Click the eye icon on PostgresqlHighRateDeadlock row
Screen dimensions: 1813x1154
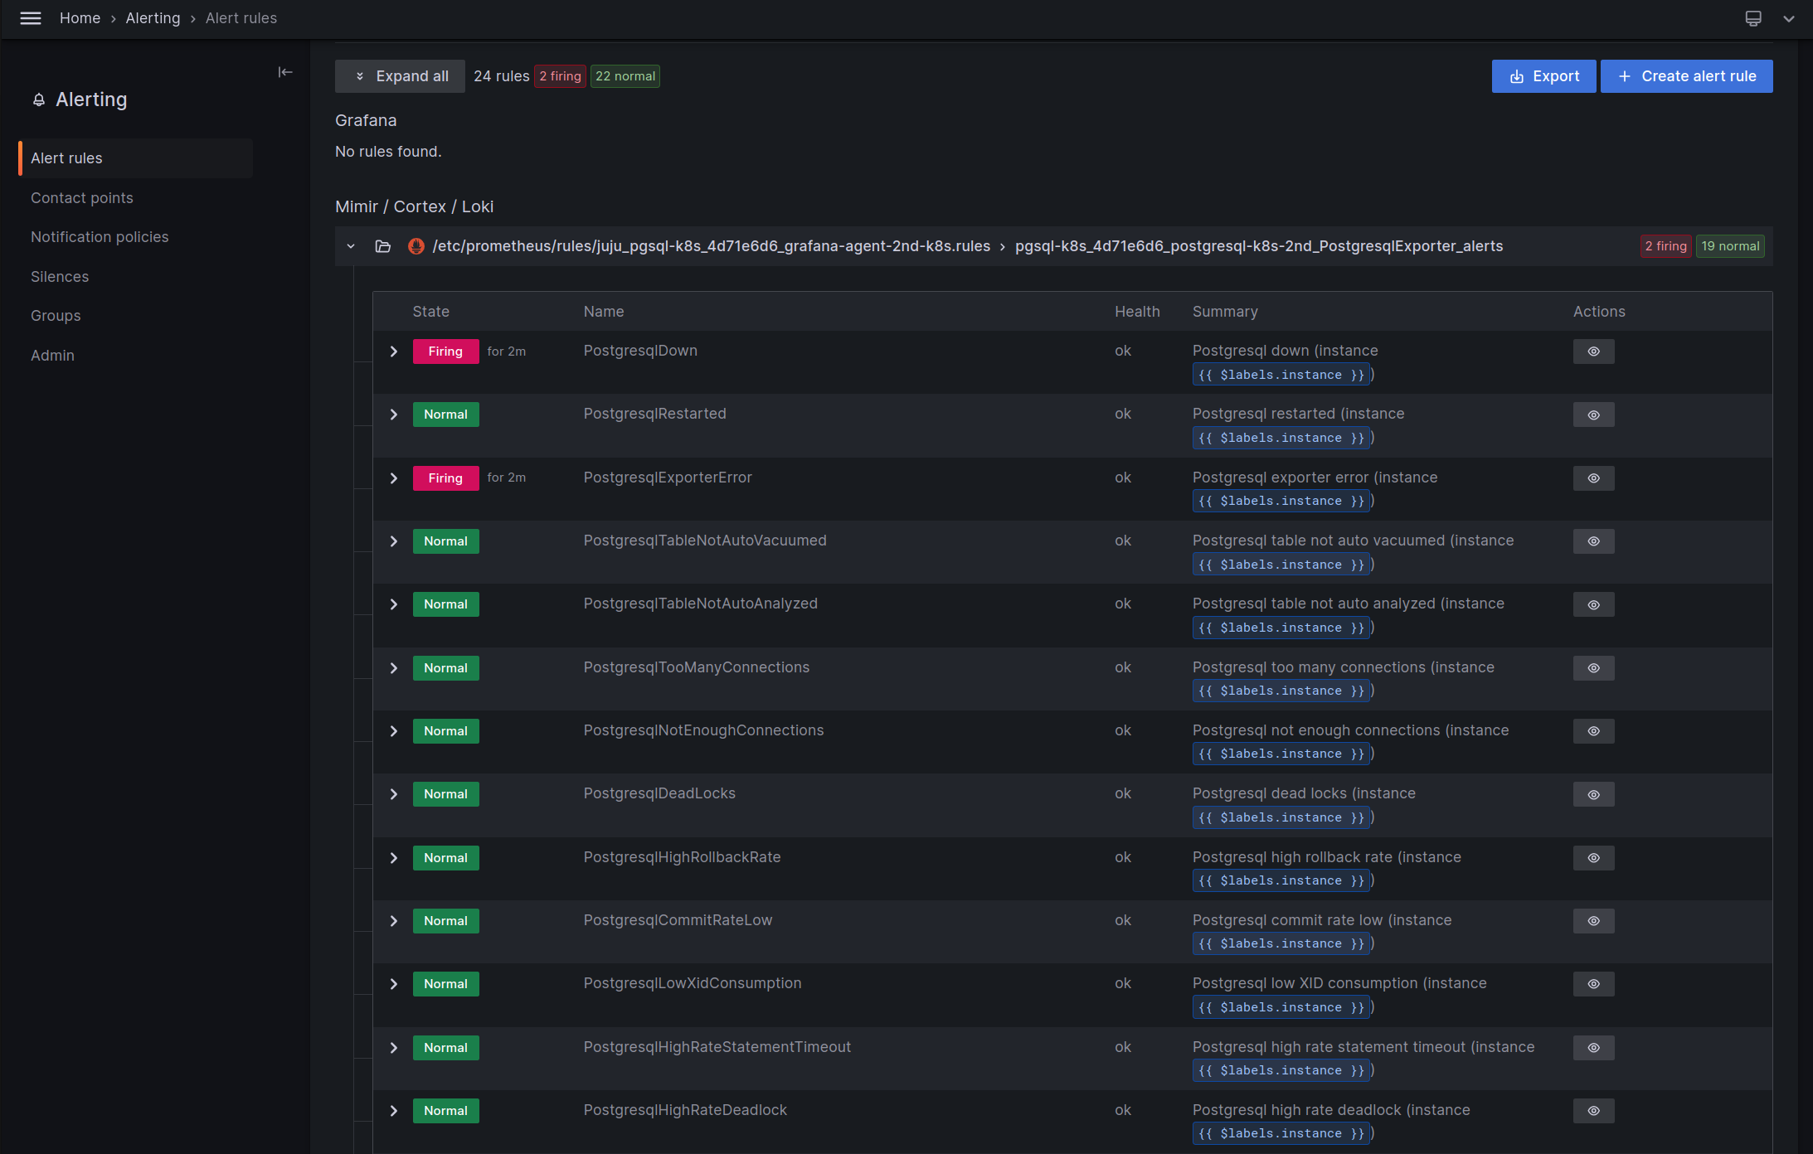[x=1592, y=1110]
